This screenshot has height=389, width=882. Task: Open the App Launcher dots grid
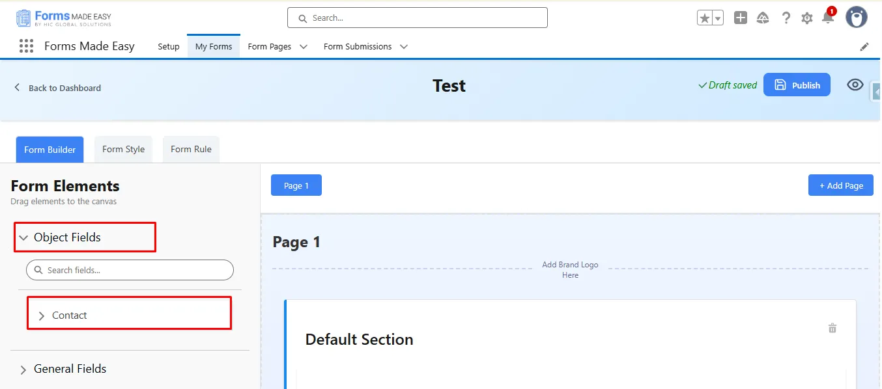pos(26,46)
